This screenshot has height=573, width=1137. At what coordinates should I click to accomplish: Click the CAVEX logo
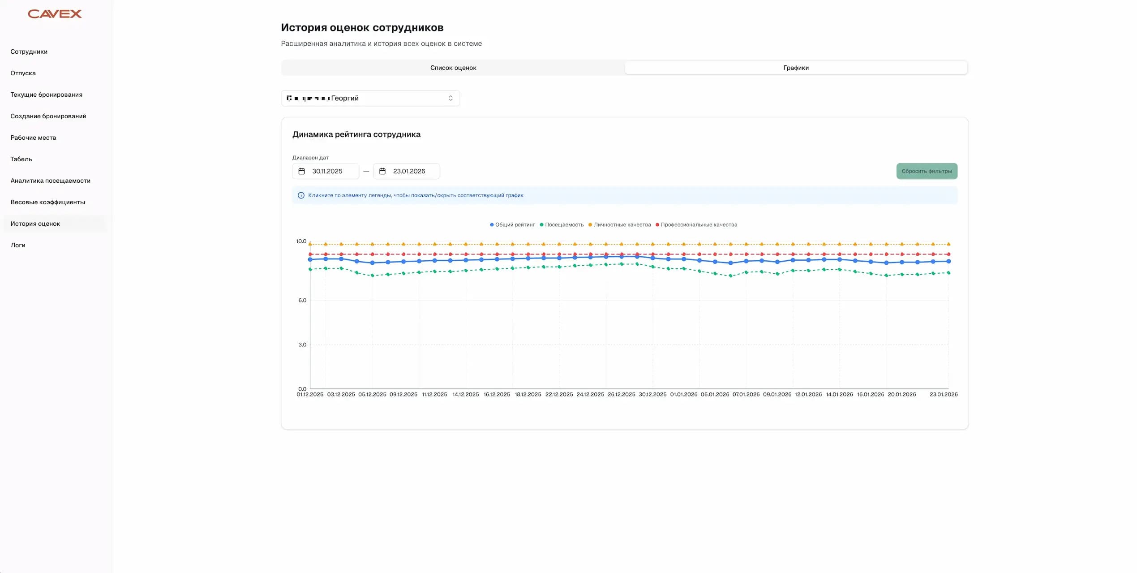pyautogui.click(x=55, y=13)
